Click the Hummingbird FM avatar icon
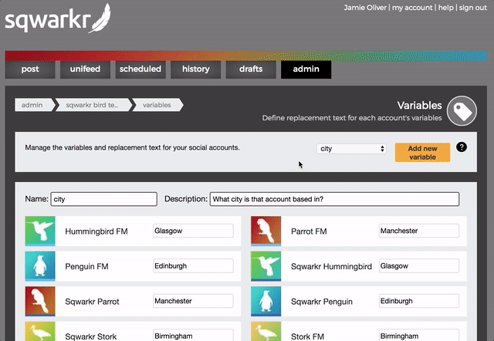The image size is (494, 341). 40,231
